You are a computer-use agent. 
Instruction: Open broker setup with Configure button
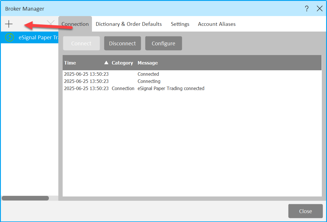click(x=163, y=43)
